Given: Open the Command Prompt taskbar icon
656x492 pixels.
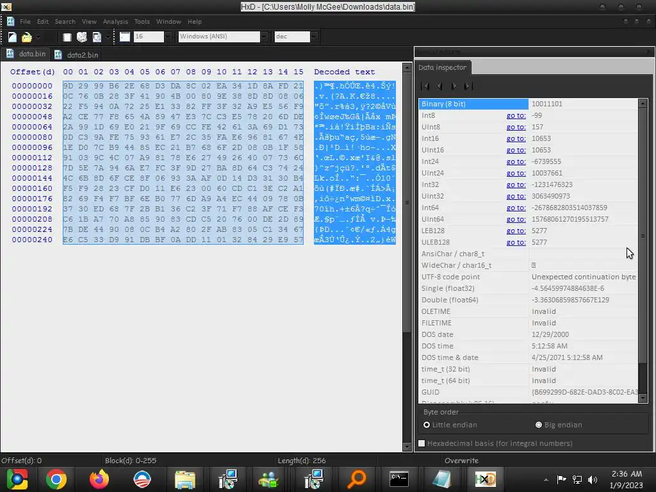Looking at the screenshot, I should tap(399, 479).
